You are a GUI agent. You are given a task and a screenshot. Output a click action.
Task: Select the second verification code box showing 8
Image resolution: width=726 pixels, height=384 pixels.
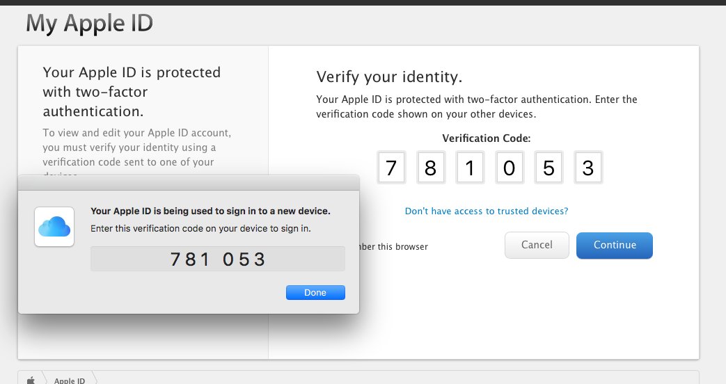pyautogui.click(x=431, y=168)
